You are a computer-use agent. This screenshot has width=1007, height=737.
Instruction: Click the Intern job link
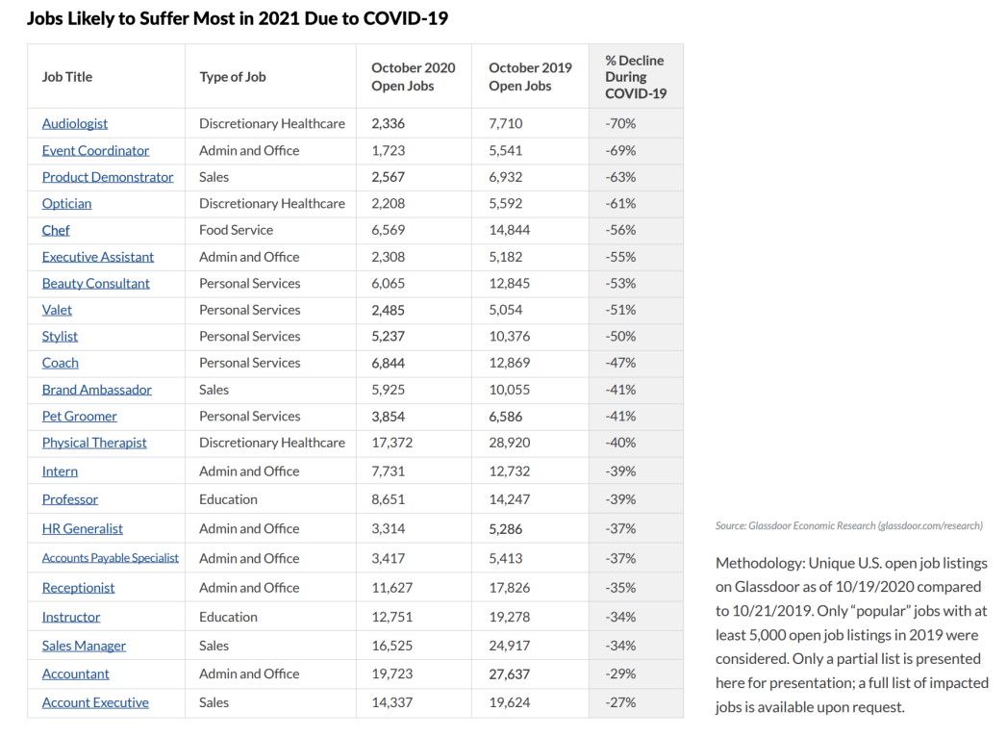[60, 471]
